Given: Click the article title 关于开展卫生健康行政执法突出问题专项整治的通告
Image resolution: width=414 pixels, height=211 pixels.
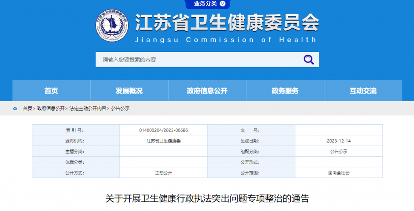Looking at the screenshot, I should tap(207, 198).
